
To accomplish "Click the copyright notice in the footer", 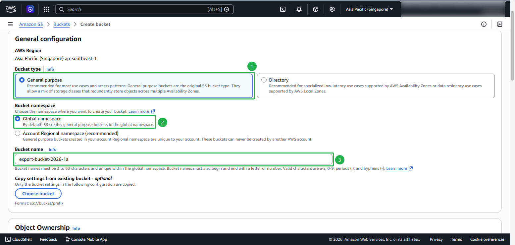I will click(x=374, y=239).
